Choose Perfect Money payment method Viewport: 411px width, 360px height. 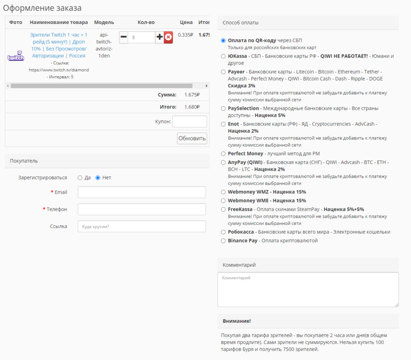pyautogui.click(x=223, y=154)
